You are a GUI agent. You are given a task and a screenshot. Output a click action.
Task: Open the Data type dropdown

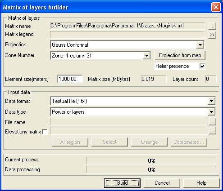[x=211, y=112]
